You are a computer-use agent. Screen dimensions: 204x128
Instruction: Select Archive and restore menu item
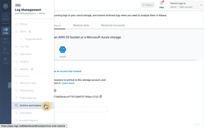[30, 105]
